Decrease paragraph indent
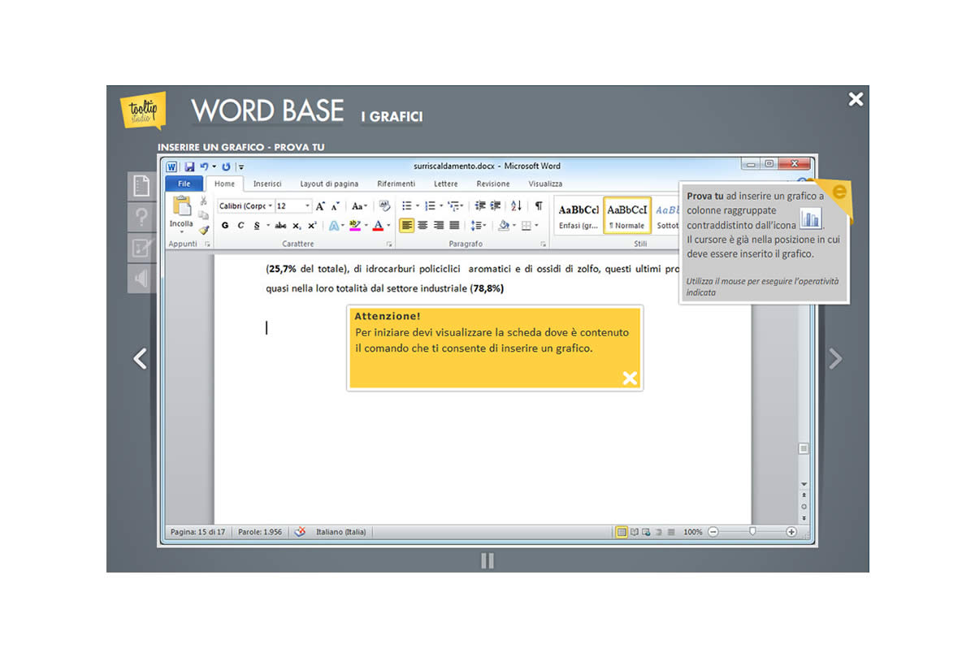The height and width of the screenshot is (657, 975). coord(479,206)
